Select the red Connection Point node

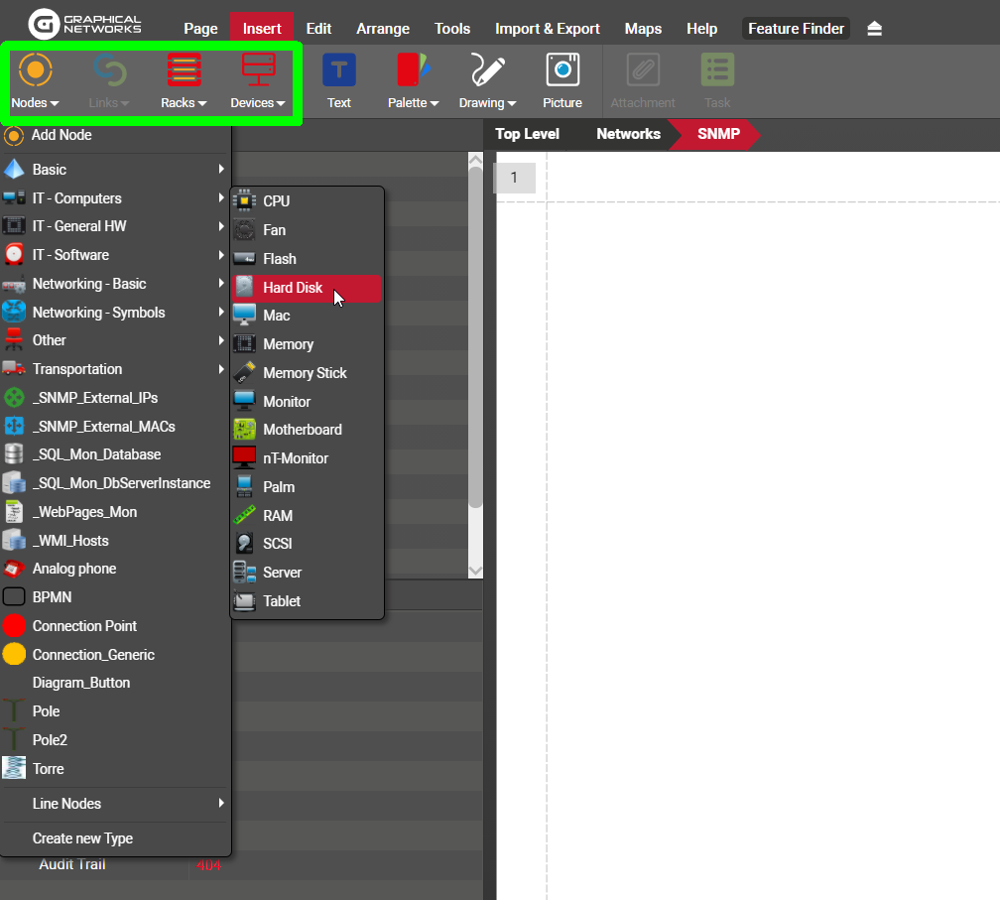(x=84, y=626)
